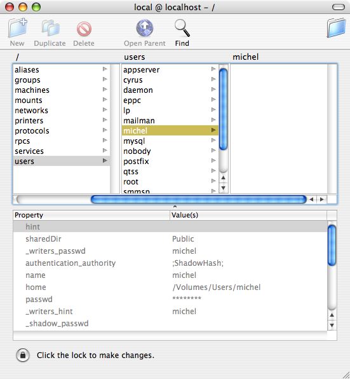Click the folder icon at toolbar right
The width and height of the screenshot is (350, 379).
click(x=337, y=27)
